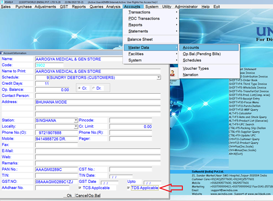The height and width of the screenshot is (201, 273).
Task: Click the Op.Bal button
Action: pyautogui.click(x=94, y=195)
